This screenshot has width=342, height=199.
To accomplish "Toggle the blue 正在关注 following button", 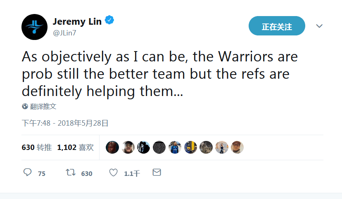I will (277, 26).
